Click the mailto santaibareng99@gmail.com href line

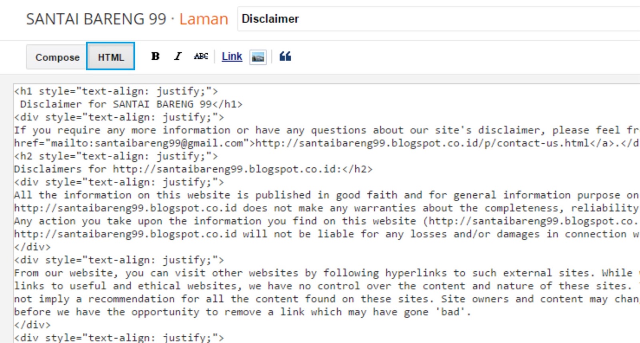coord(128,143)
